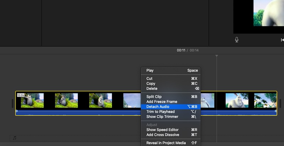The image size is (284, 146).
Task: Click the right clip trim handle
Action: (280, 103)
